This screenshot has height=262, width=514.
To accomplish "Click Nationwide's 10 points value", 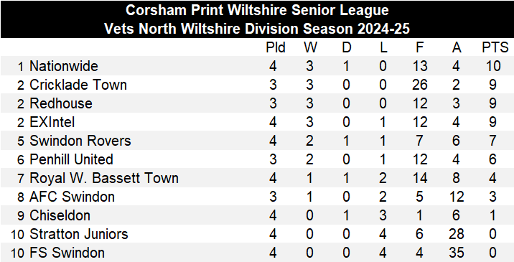I will [492, 66].
